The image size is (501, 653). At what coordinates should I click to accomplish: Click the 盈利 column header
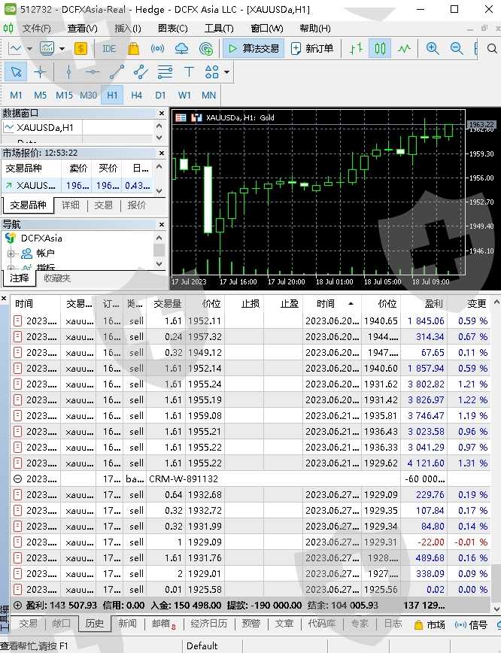coord(433,304)
